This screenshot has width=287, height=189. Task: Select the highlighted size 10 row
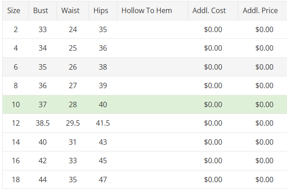(x=144, y=104)
